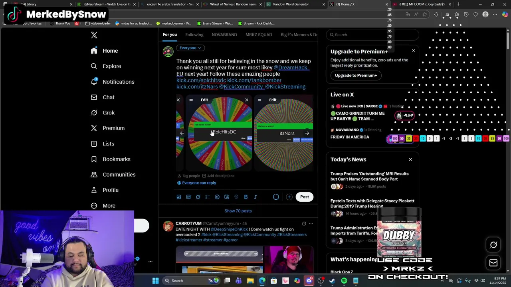This screenshot has height=287, width=511.
Task: Open the @KickStreaming mention link
Action: point(285,86)
